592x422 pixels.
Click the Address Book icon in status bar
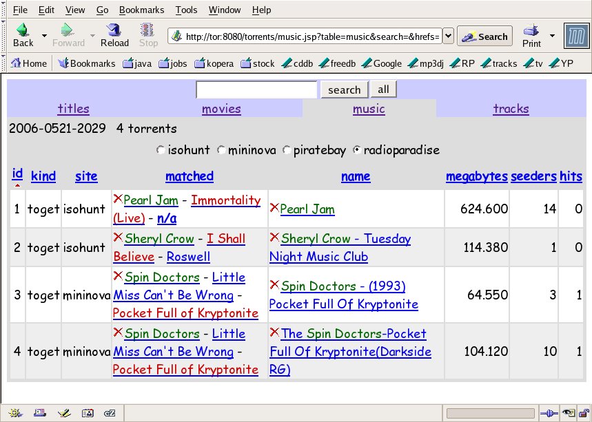[88, 413]
